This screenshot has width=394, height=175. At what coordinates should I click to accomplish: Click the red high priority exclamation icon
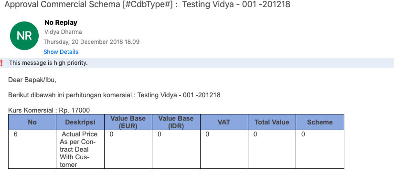tap(1, 63)
